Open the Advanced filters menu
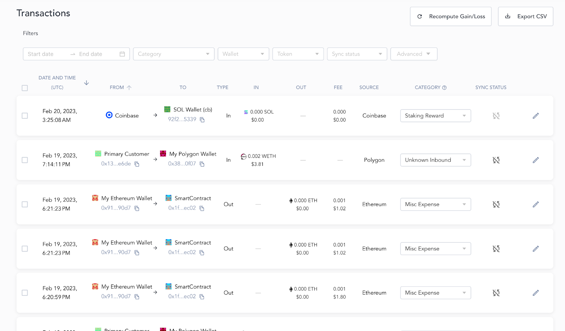565x331 pixels. [414, 54]
